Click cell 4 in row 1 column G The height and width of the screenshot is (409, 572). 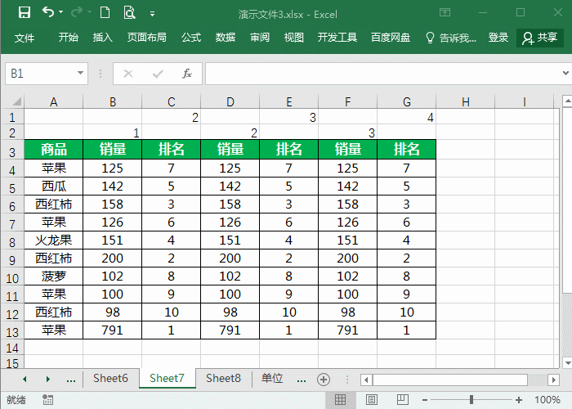point(407,117)
